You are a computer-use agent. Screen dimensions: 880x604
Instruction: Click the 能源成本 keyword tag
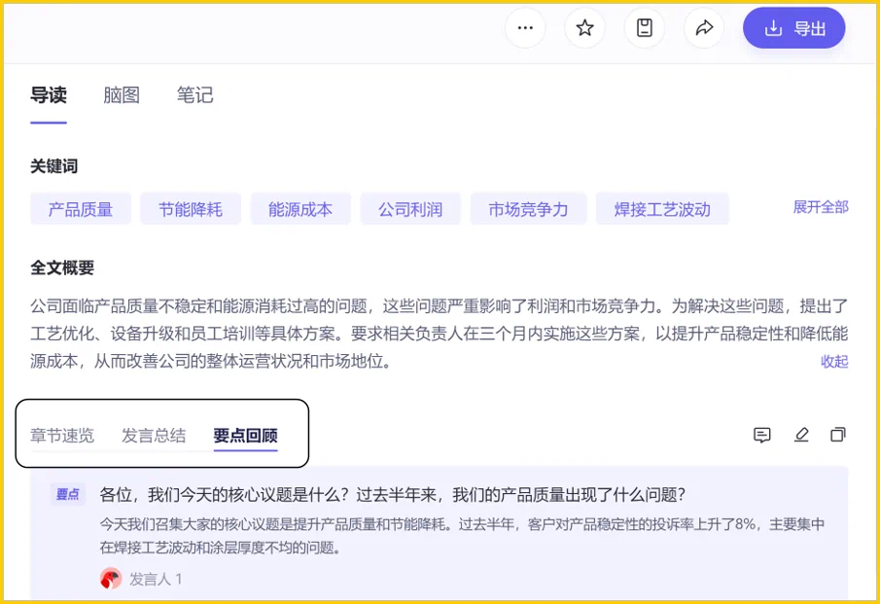click(300, 209)
